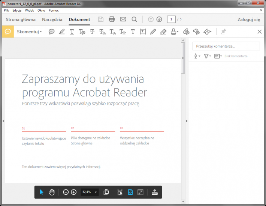Screen dimensions: 266x206
Task: Open the Find text magnifier icon
Action: tap(134, 19)
